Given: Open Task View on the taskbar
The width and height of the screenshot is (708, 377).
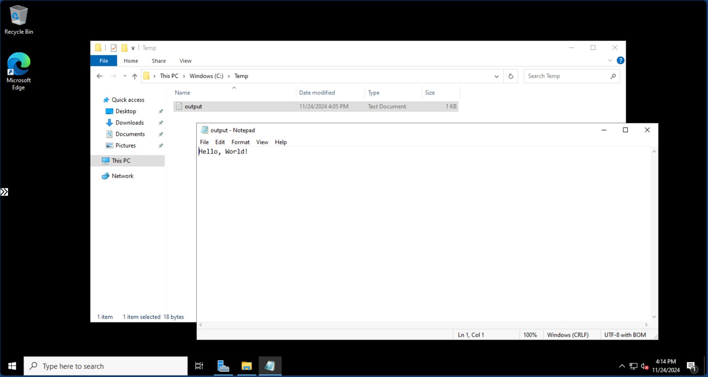Looking at the screenshot, I should [x=199, y=366].
